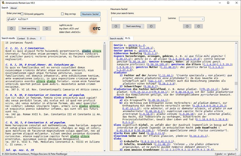Click heading 'C. 1, 11, 1, 2 Constantius.'

[25, 48]
